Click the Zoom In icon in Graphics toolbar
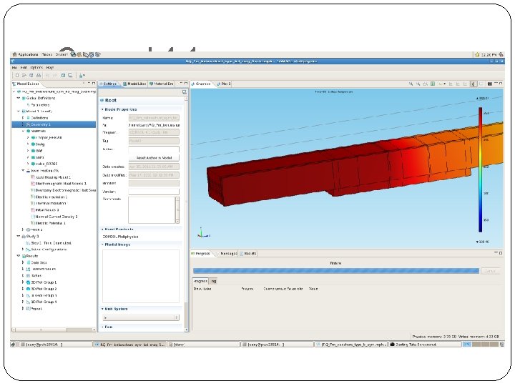 point(411,84)
